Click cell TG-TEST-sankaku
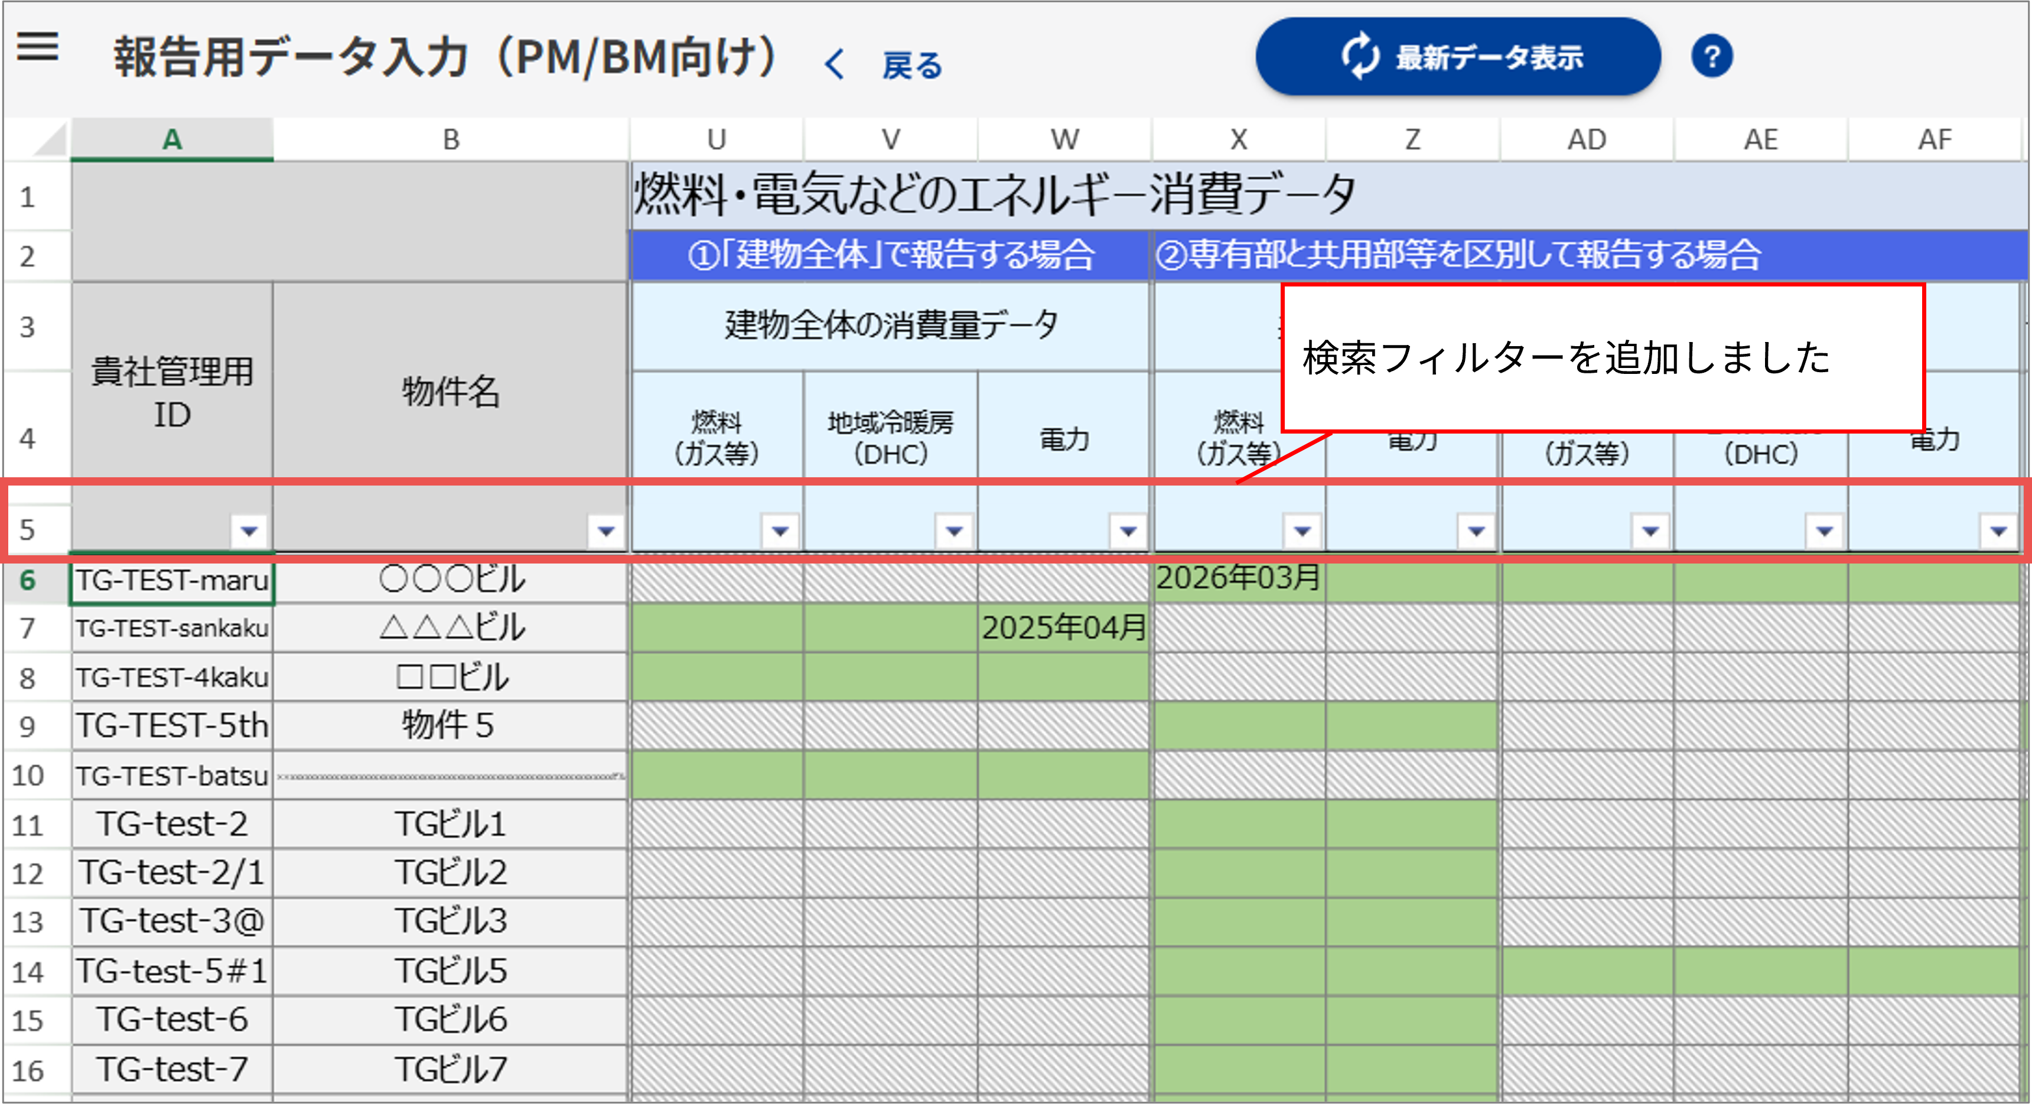Image resolution: width=2032 pixels, height=1104 pixels. coord(172,628)
